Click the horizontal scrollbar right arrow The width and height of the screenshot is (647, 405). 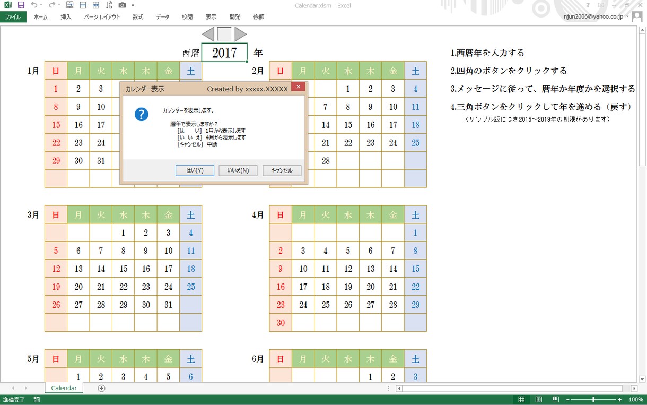(x=634, y=388)
